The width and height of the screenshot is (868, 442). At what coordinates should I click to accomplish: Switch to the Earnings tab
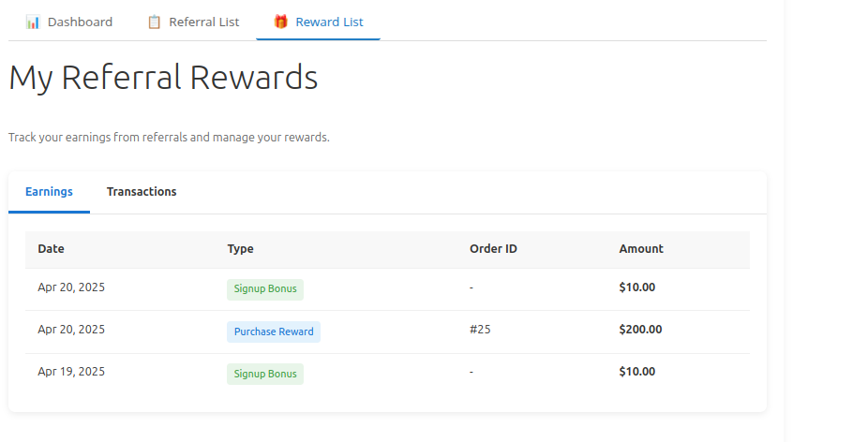tap(49, 192)
